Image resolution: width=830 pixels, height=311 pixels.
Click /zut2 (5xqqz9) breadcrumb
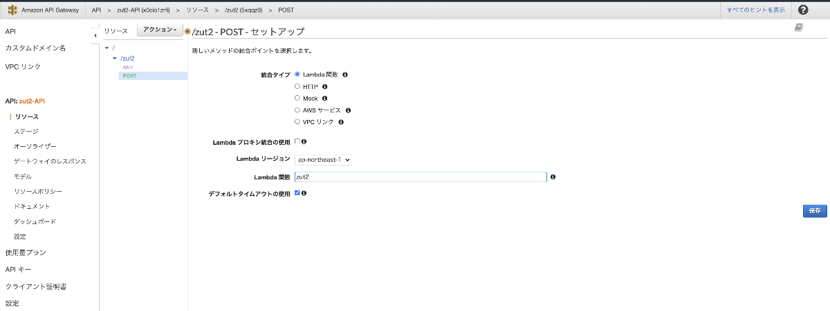click(x=243, y=10)
